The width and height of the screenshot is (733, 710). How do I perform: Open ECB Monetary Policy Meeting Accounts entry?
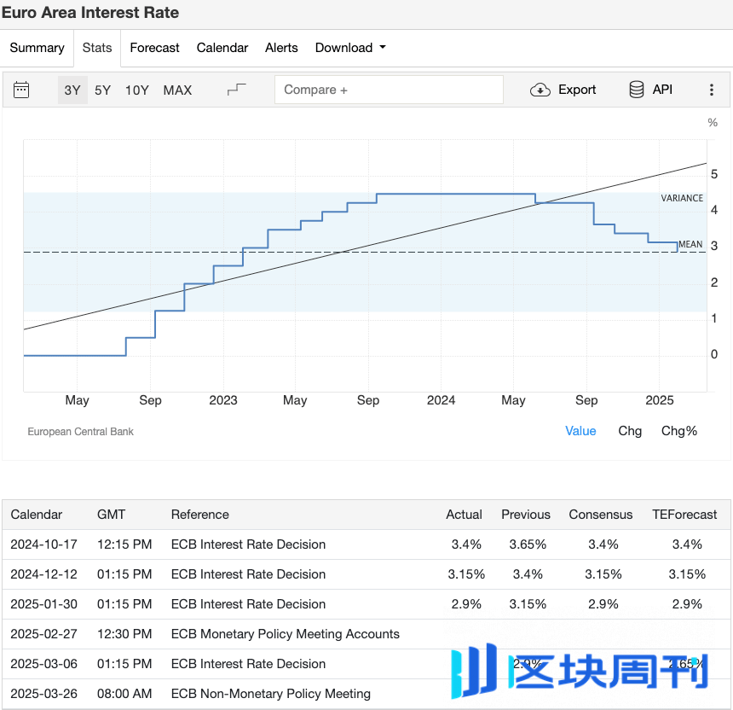pos(286,634)
